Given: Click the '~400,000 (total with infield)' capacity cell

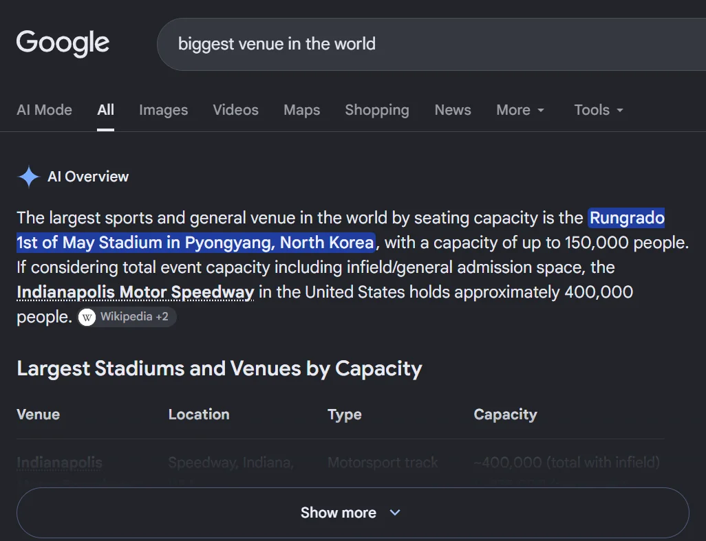Looking at the screenshot, I should [567, 463].
